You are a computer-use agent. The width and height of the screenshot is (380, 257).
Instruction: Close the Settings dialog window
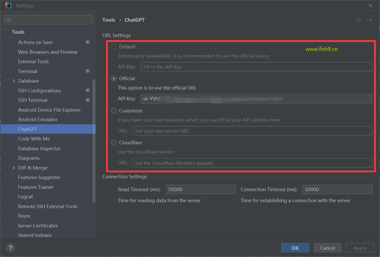pos(370,5)
